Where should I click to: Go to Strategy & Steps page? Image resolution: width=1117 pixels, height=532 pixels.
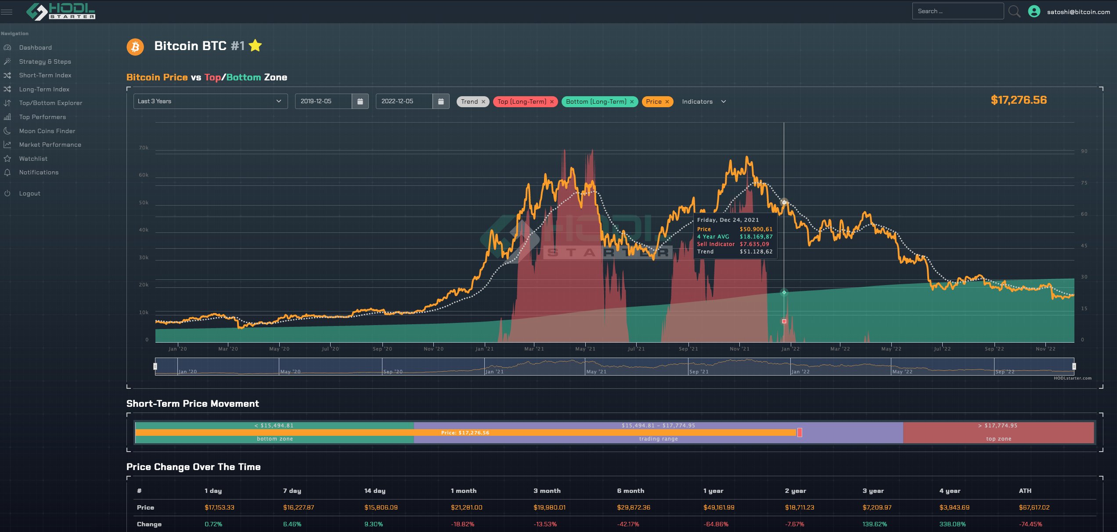tap(45, 62)
